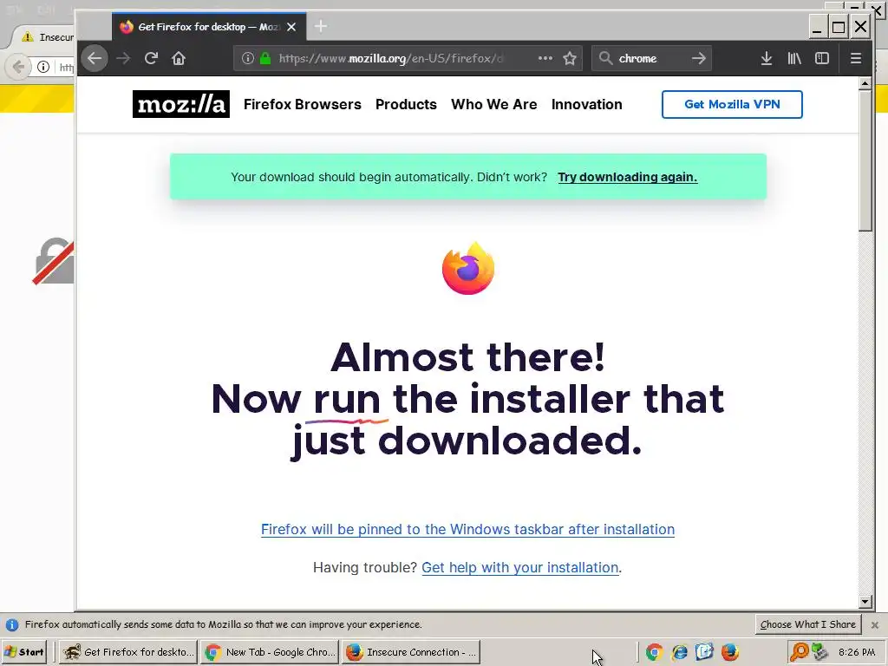Open Get help with your installation link
This screenshot has width=888, height=666.
click(x=520, y=567)
